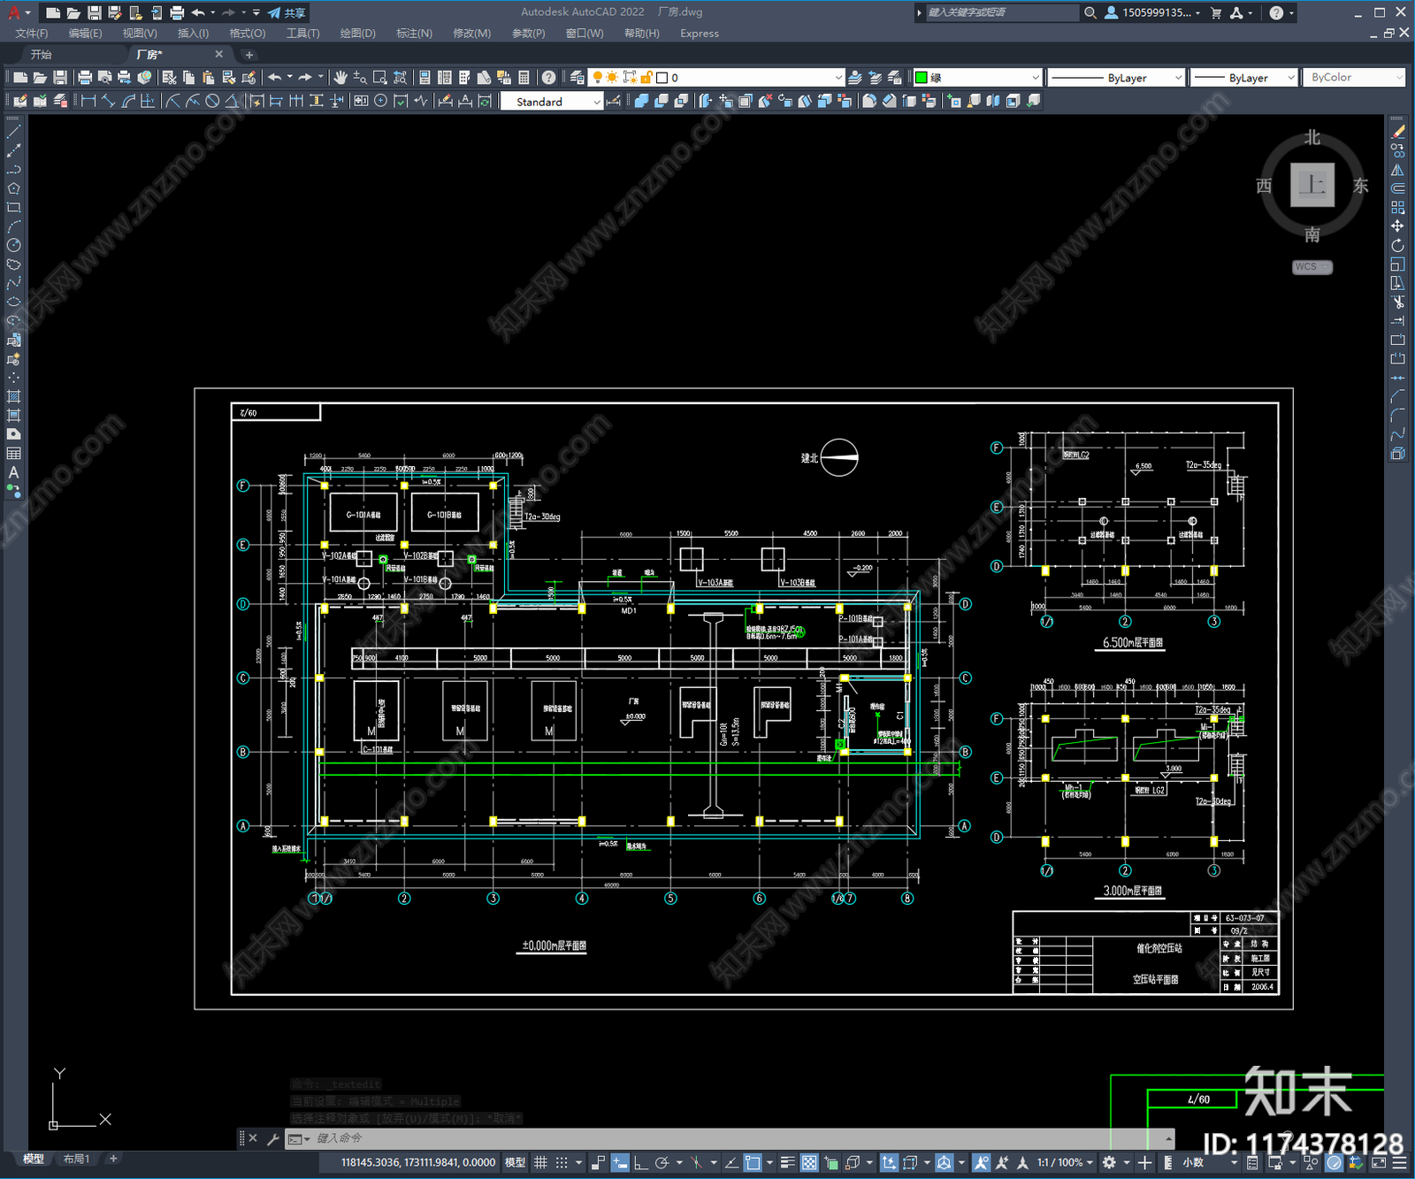This screenshot has width=1415, height=1179.
Task: Open the first ByLayer linetype dropdown
Action: coord(1116,78)
